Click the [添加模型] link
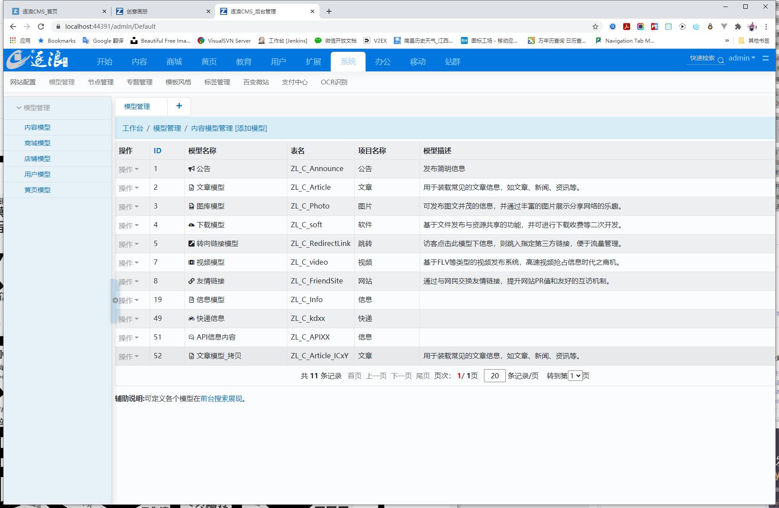This screenshot has height=508, width=779. 251,128
